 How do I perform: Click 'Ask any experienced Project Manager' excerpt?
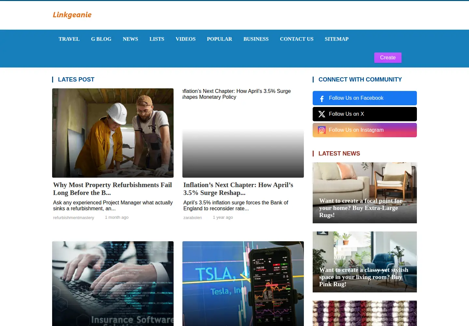pos(113,205)
